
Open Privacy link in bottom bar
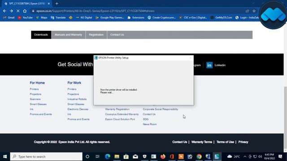[x=243, y=142]
